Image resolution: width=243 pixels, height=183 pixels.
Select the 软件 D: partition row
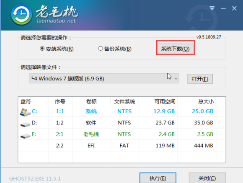(x=122, y=123)
